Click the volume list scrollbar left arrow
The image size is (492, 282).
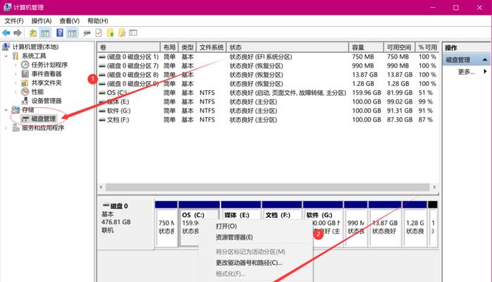point(101,188)
